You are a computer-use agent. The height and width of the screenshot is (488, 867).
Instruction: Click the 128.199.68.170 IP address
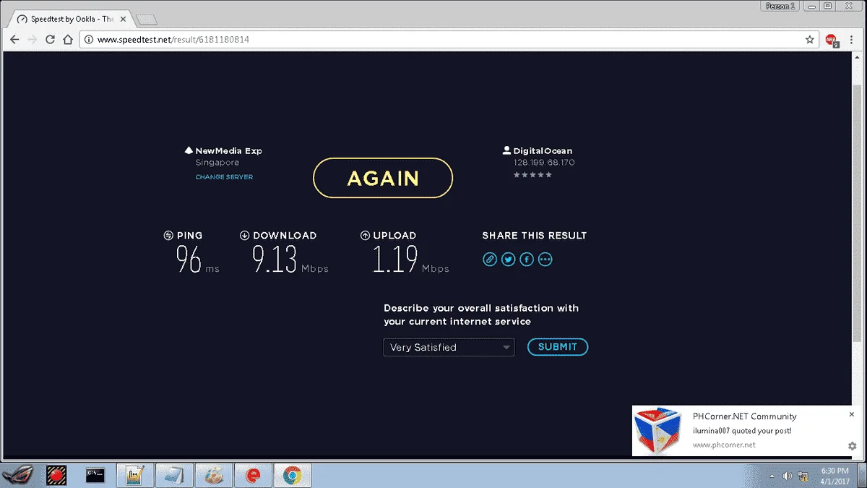click(544, 163)
